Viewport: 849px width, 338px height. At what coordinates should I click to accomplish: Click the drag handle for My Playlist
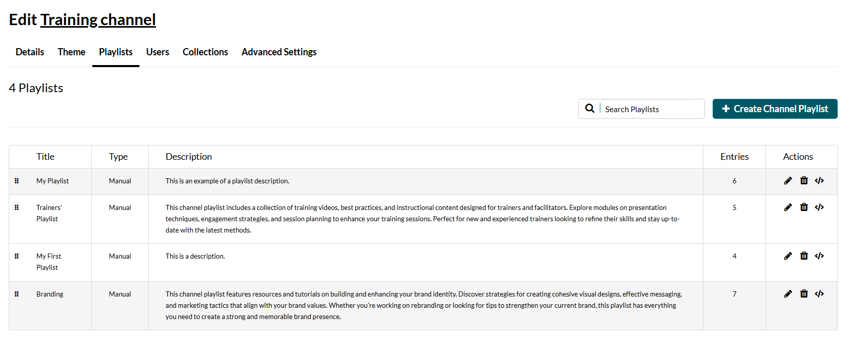[17, 181]
